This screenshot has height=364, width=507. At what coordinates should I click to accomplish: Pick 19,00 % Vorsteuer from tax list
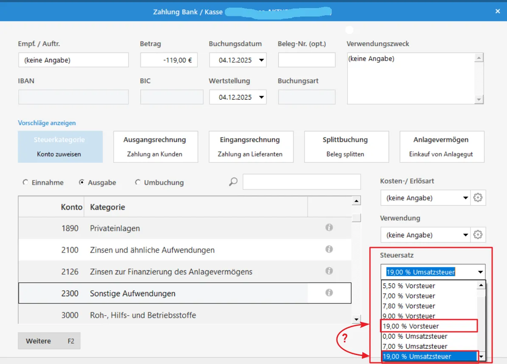coord(411,326)
